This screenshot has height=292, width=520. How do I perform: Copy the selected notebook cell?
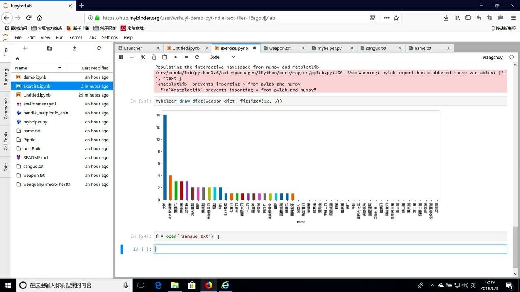click(x=154, y=57)
